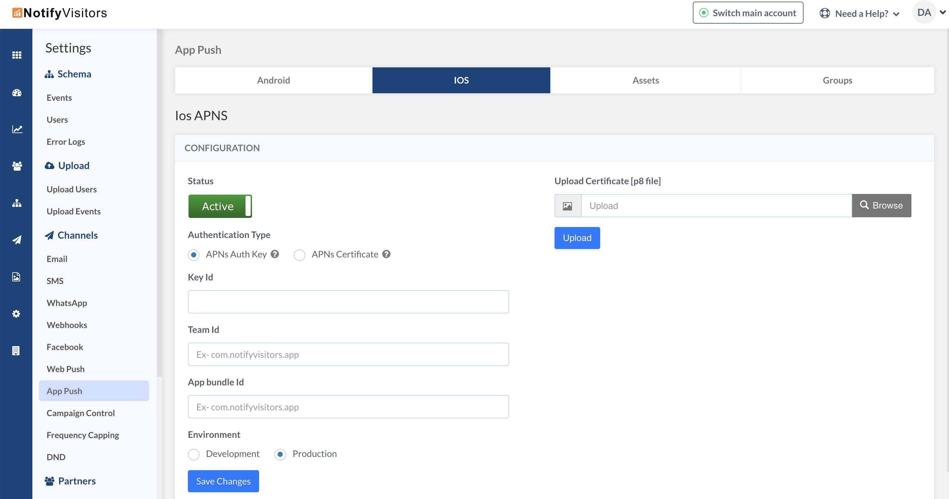Click the Save Changes button
The width and height of the screenshot is (949, 499).
[x=223, y=481]
